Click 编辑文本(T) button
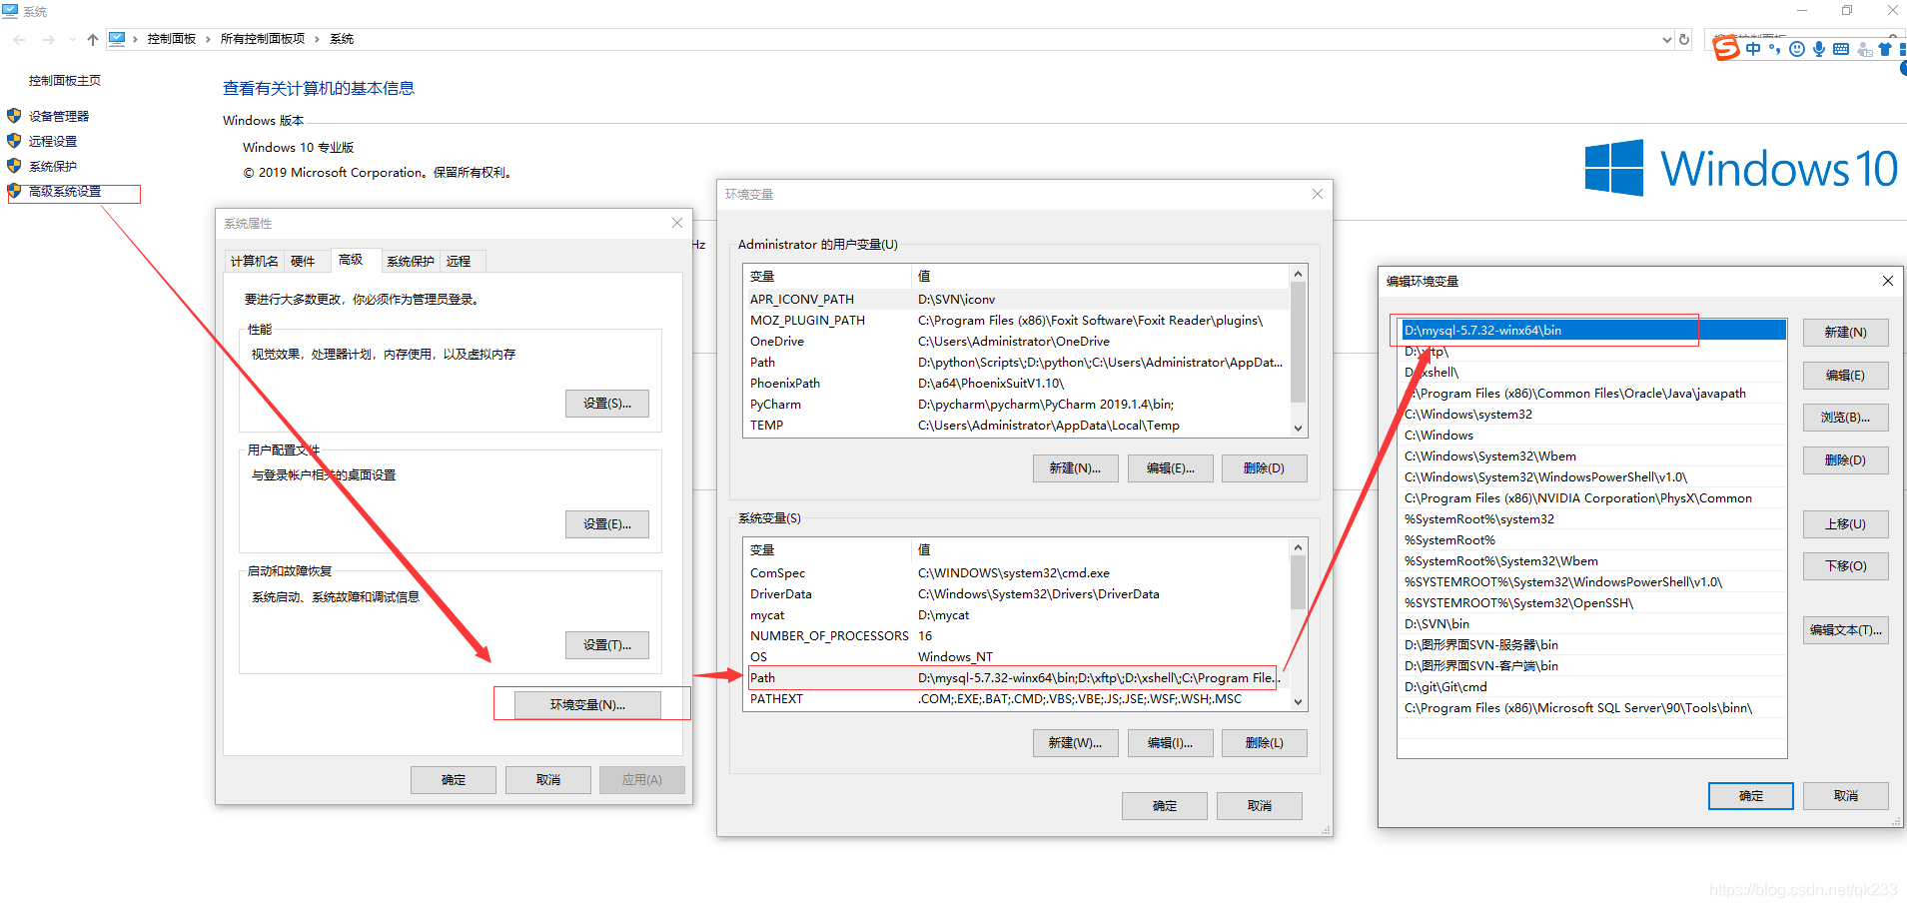The width and height of the screenshot is (1907, 908). [1845, 630]
